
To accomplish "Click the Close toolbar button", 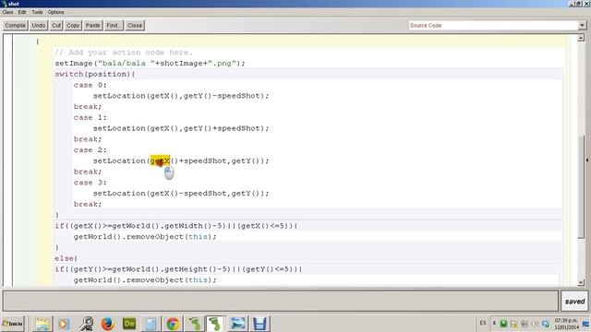I will pos(135,25).
